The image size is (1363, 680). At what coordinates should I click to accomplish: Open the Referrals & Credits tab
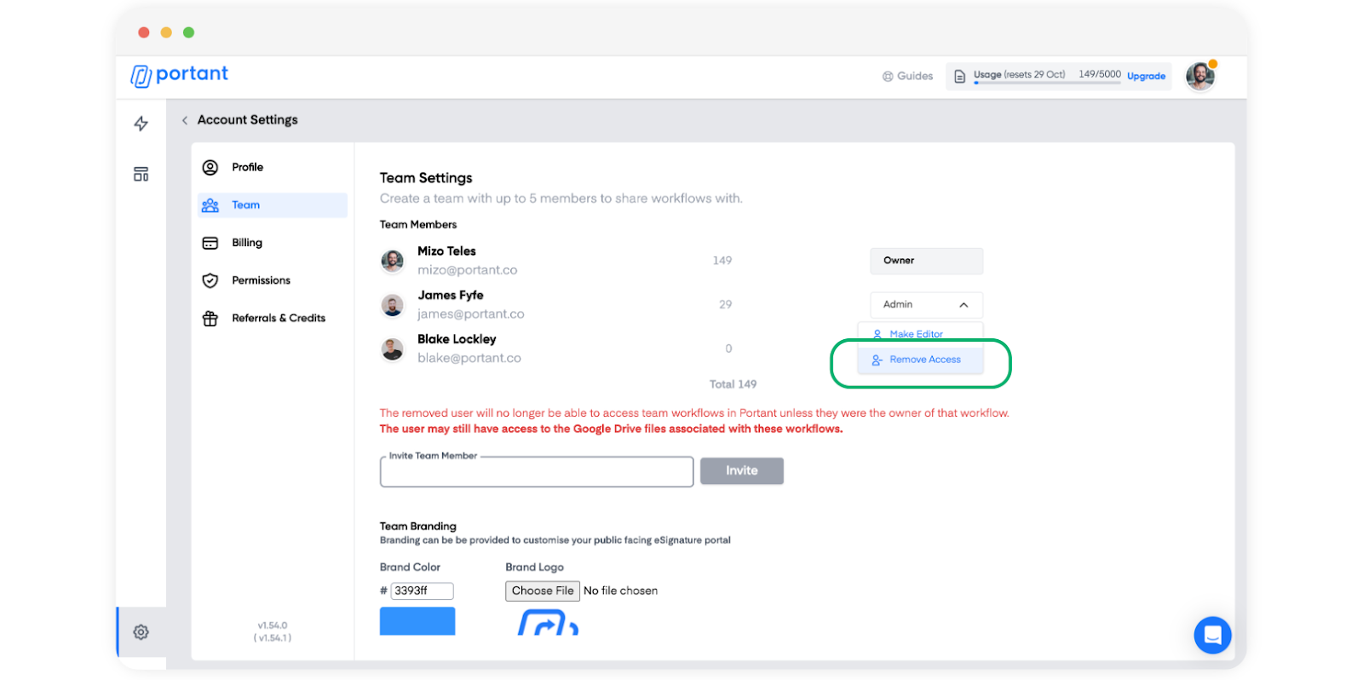point(273,319)
